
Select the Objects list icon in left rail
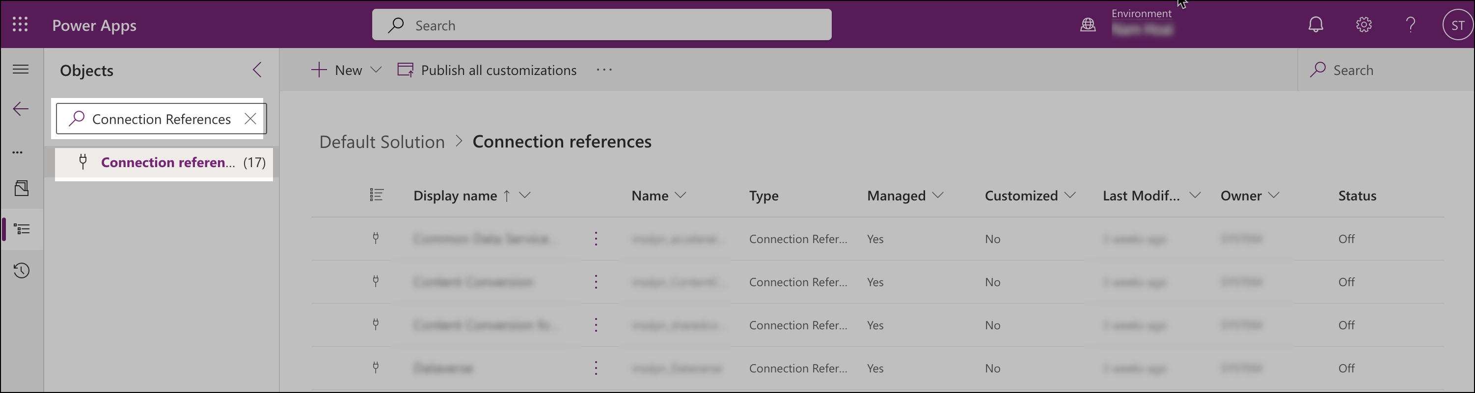pos(22,229)
